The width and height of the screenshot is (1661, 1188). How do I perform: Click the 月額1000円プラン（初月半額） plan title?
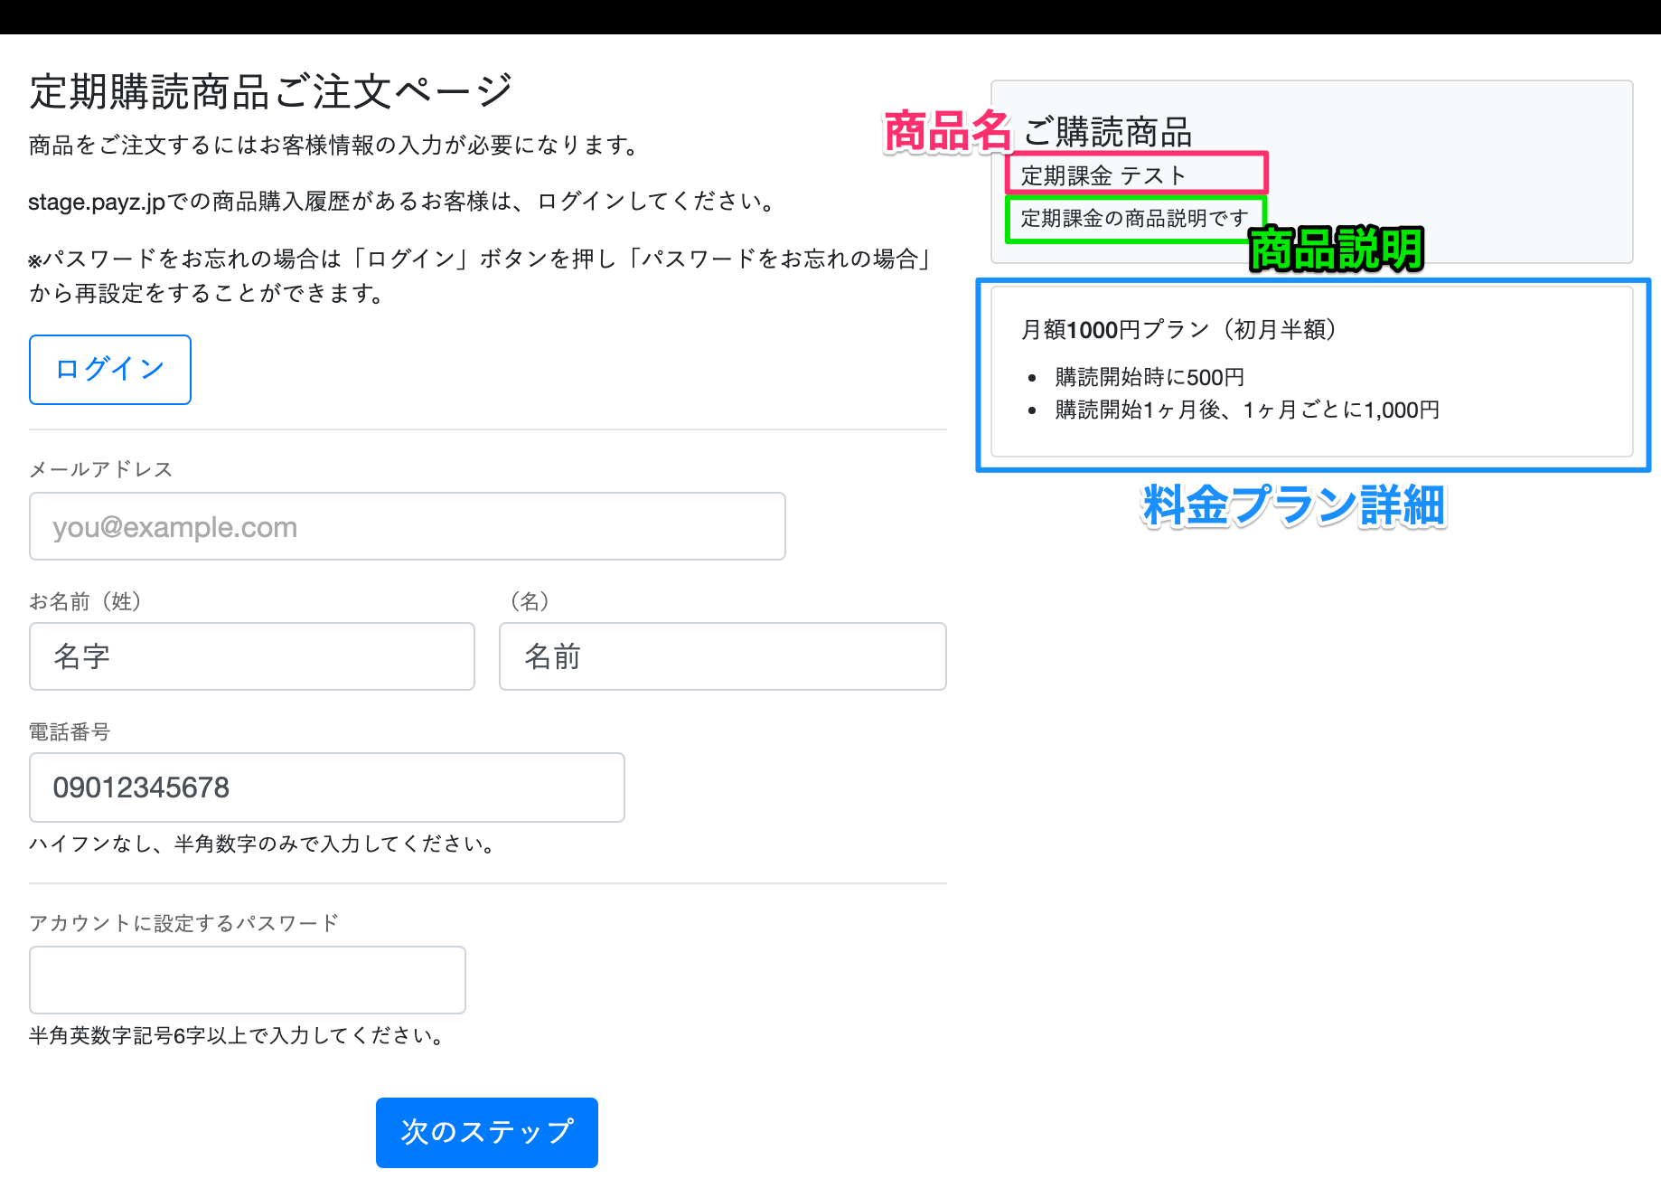pos(1179,330)
